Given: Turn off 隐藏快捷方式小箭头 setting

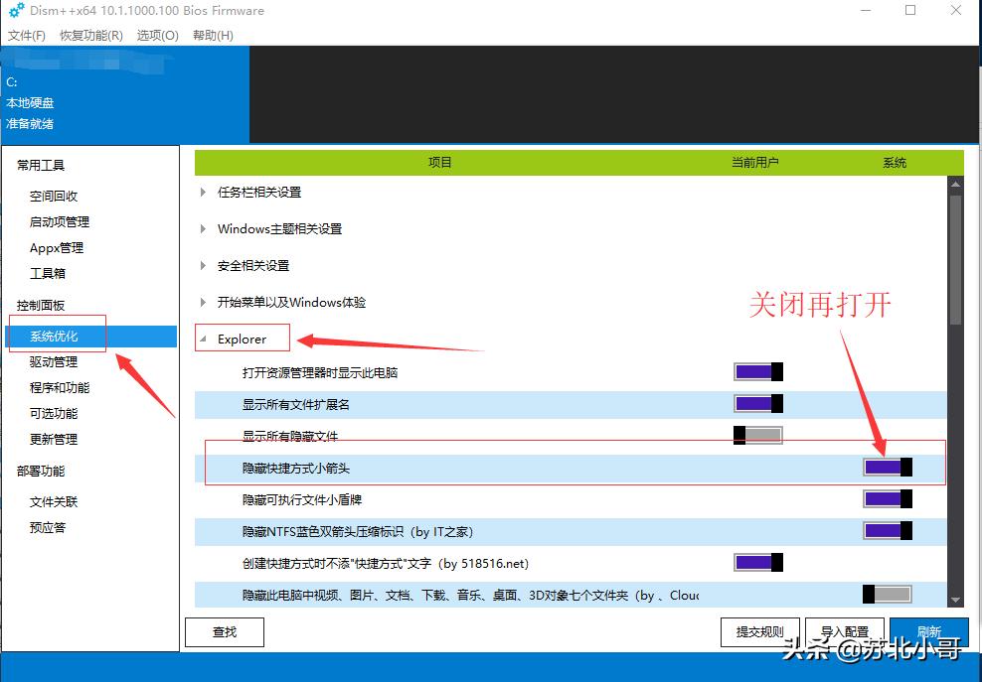Looking at the screenshot, I should 887,467.
